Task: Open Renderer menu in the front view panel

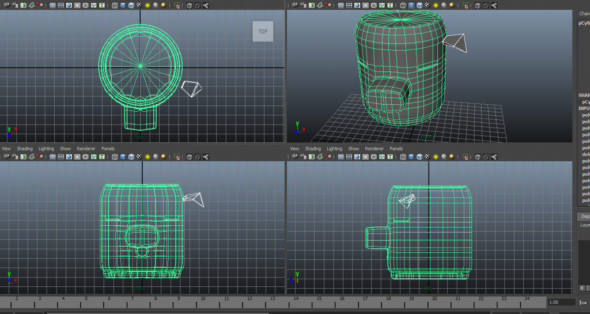Action: (x=86, y=149)
